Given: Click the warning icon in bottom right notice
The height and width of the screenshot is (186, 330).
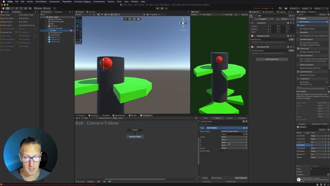Looking at the screenshot, I should click(299, 179).
